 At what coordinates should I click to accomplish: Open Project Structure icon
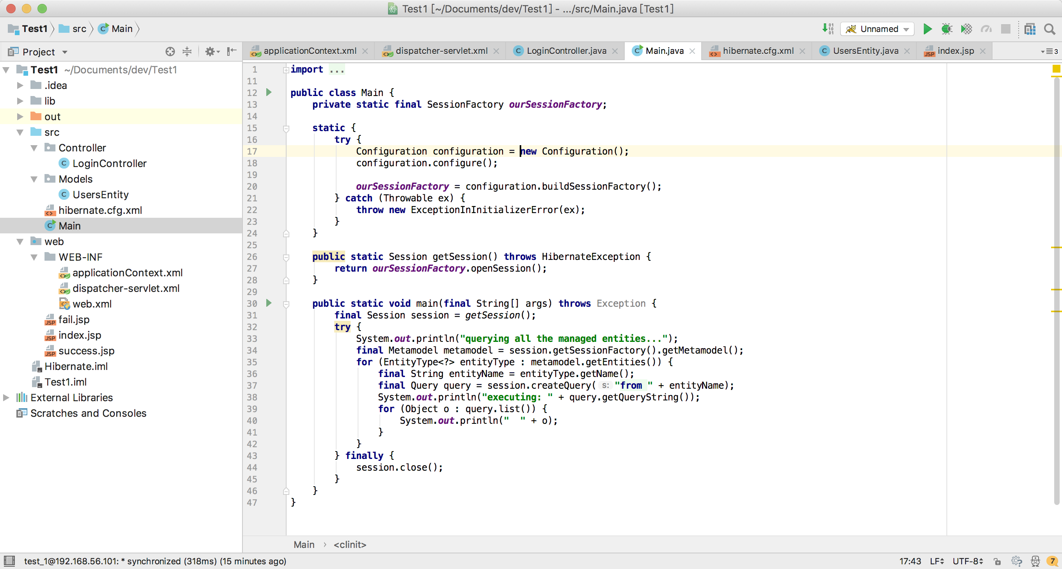tap(1030, 29)
